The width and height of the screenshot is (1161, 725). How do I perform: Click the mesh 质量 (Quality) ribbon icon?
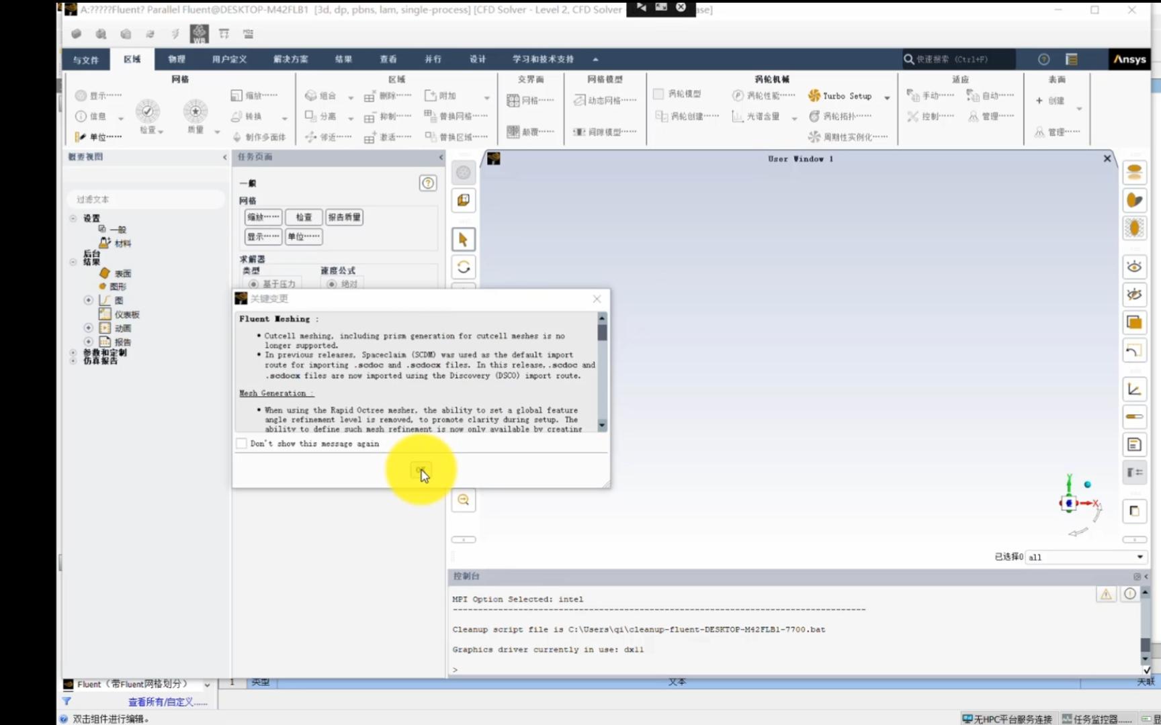[x=196, y=111]
